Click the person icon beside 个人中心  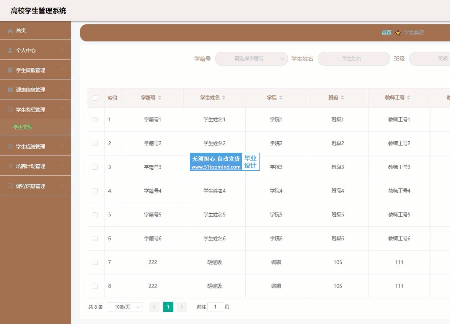coord(10,50)
